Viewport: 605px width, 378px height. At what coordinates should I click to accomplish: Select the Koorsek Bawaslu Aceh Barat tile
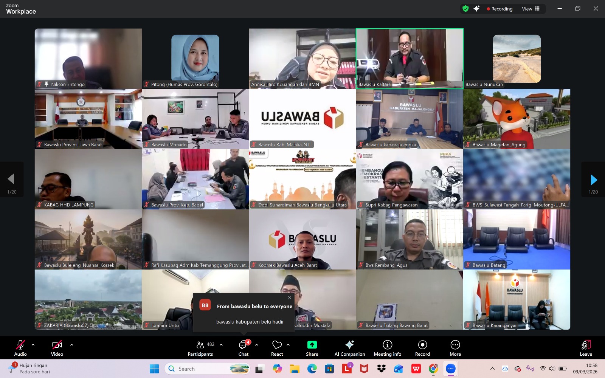[302, 239]
